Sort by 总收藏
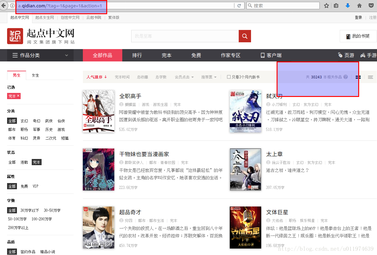The height and width of the screenshot is (255, 377). click(143, 77)
